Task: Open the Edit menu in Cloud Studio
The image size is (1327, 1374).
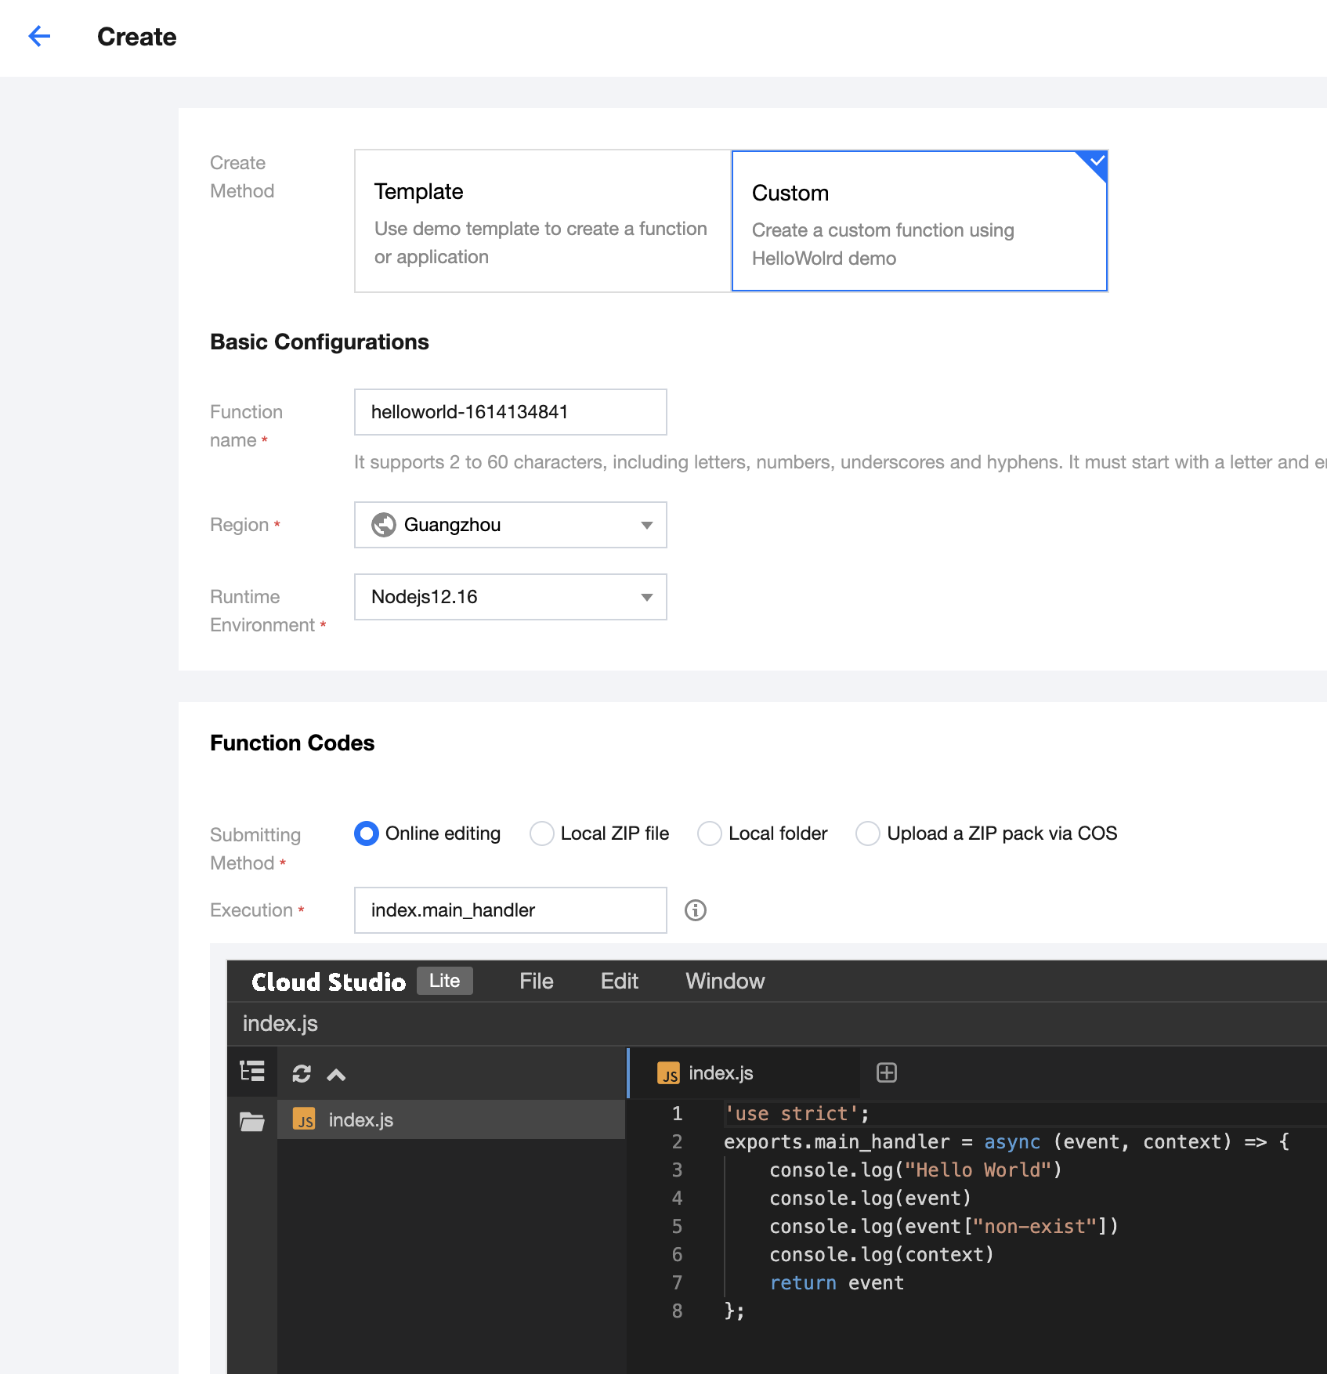Action: coord(619,982)
